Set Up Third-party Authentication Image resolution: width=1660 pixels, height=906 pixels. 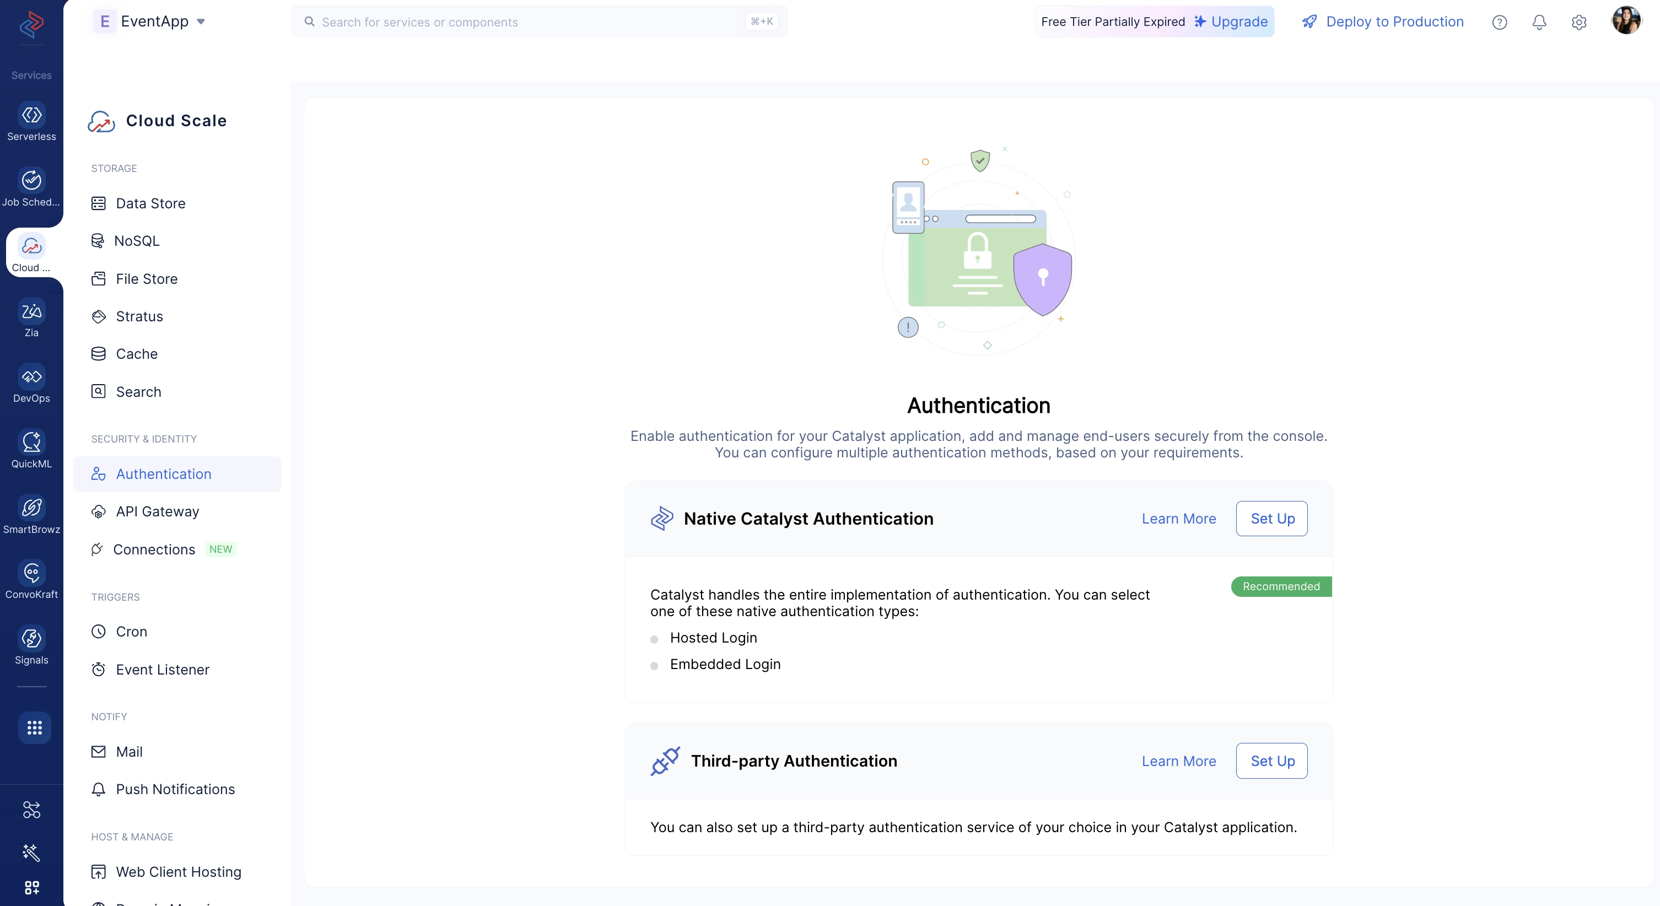pyautogui.click(x=1271, y=761)
